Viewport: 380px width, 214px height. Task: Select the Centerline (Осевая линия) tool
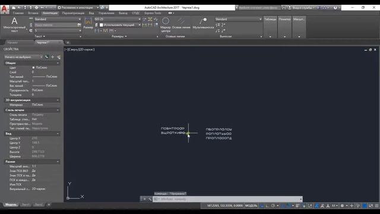click(181, 23)
